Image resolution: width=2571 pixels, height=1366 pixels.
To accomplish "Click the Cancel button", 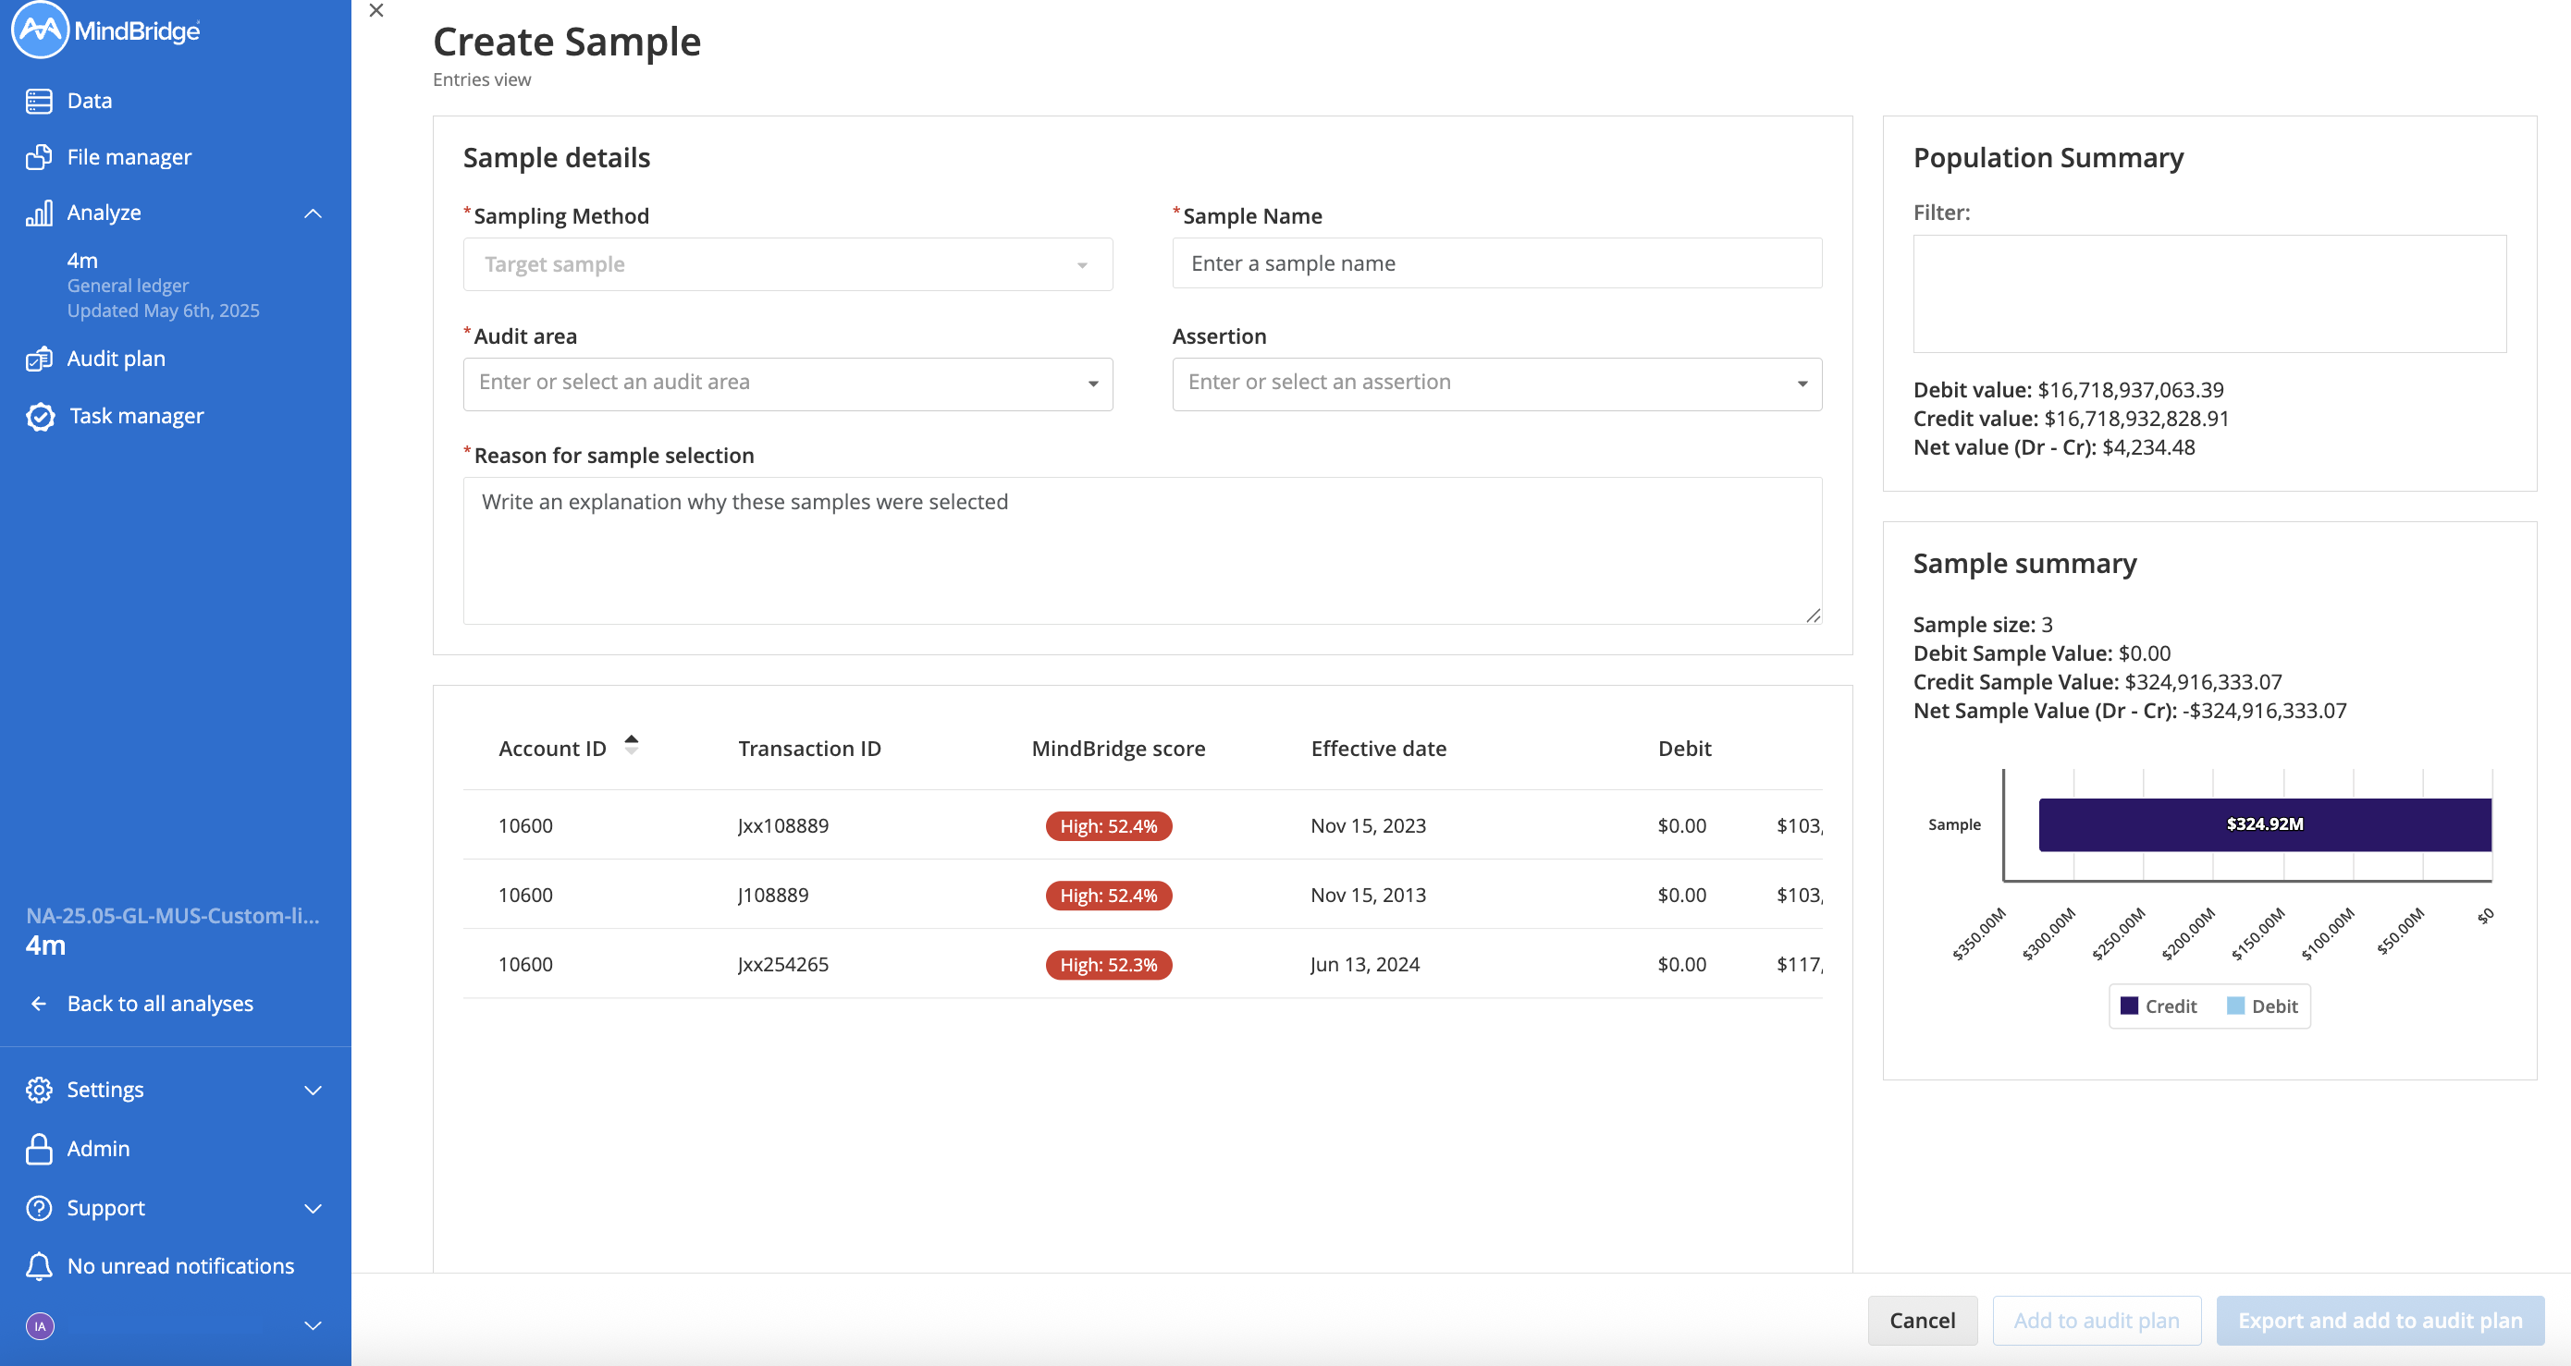I will coord(1923,1319).
